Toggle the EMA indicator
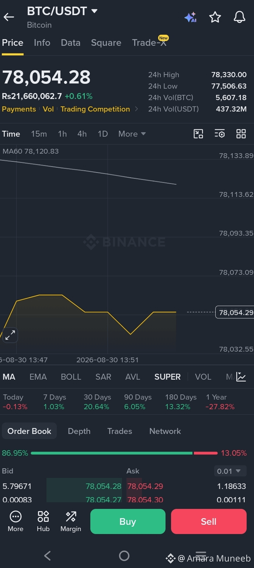 click(x=38, y=377)
